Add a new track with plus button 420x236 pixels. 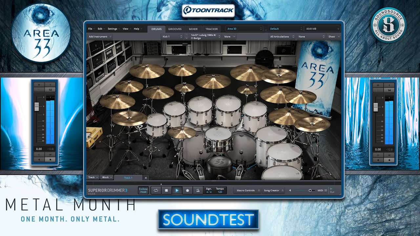(x=146, y=178)
